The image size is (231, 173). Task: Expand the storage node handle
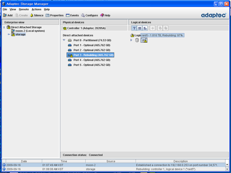click(9, 34)
